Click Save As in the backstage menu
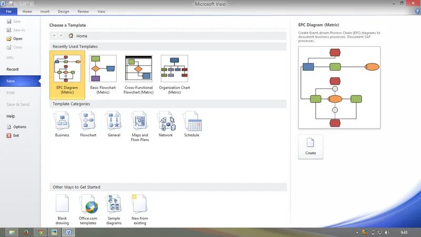Screen dimensions: 421x237 [16, 30]
